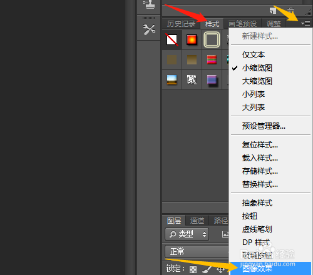Screen dimensions: 313x275
Task: Apply the purple shadowed style swatch
Action: pos(212,80)
